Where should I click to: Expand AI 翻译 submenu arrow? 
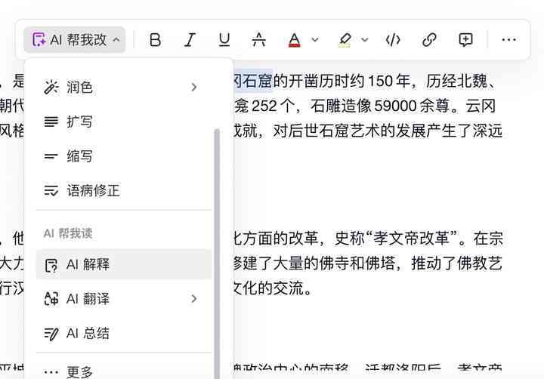(194, 299)
